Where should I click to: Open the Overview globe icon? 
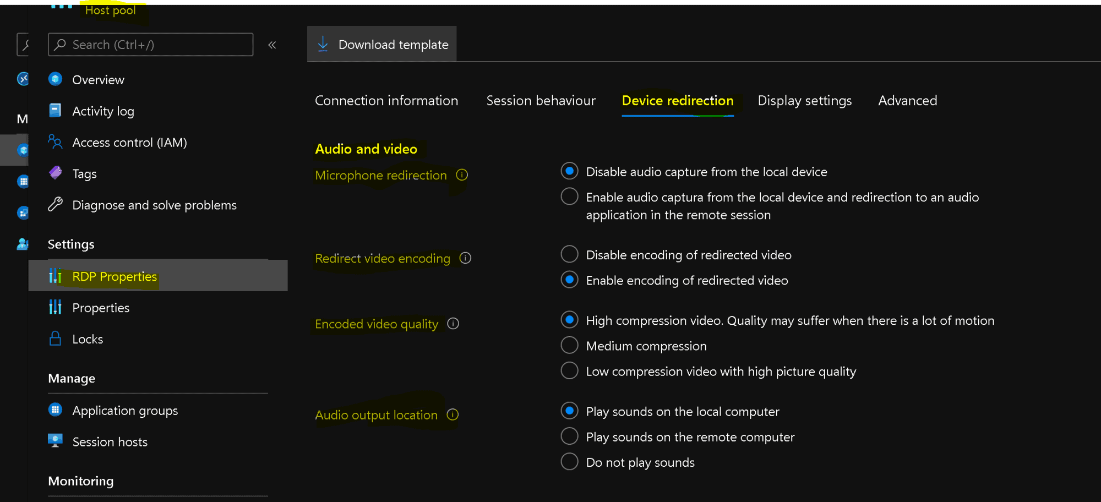coord(56,79)
